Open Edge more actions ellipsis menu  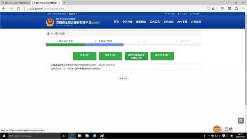point(243,8)
